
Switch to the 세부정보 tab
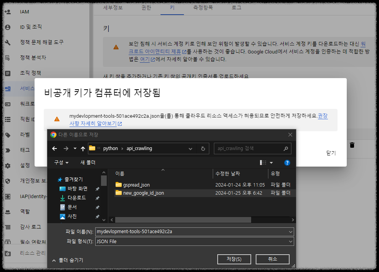[113, 8]
